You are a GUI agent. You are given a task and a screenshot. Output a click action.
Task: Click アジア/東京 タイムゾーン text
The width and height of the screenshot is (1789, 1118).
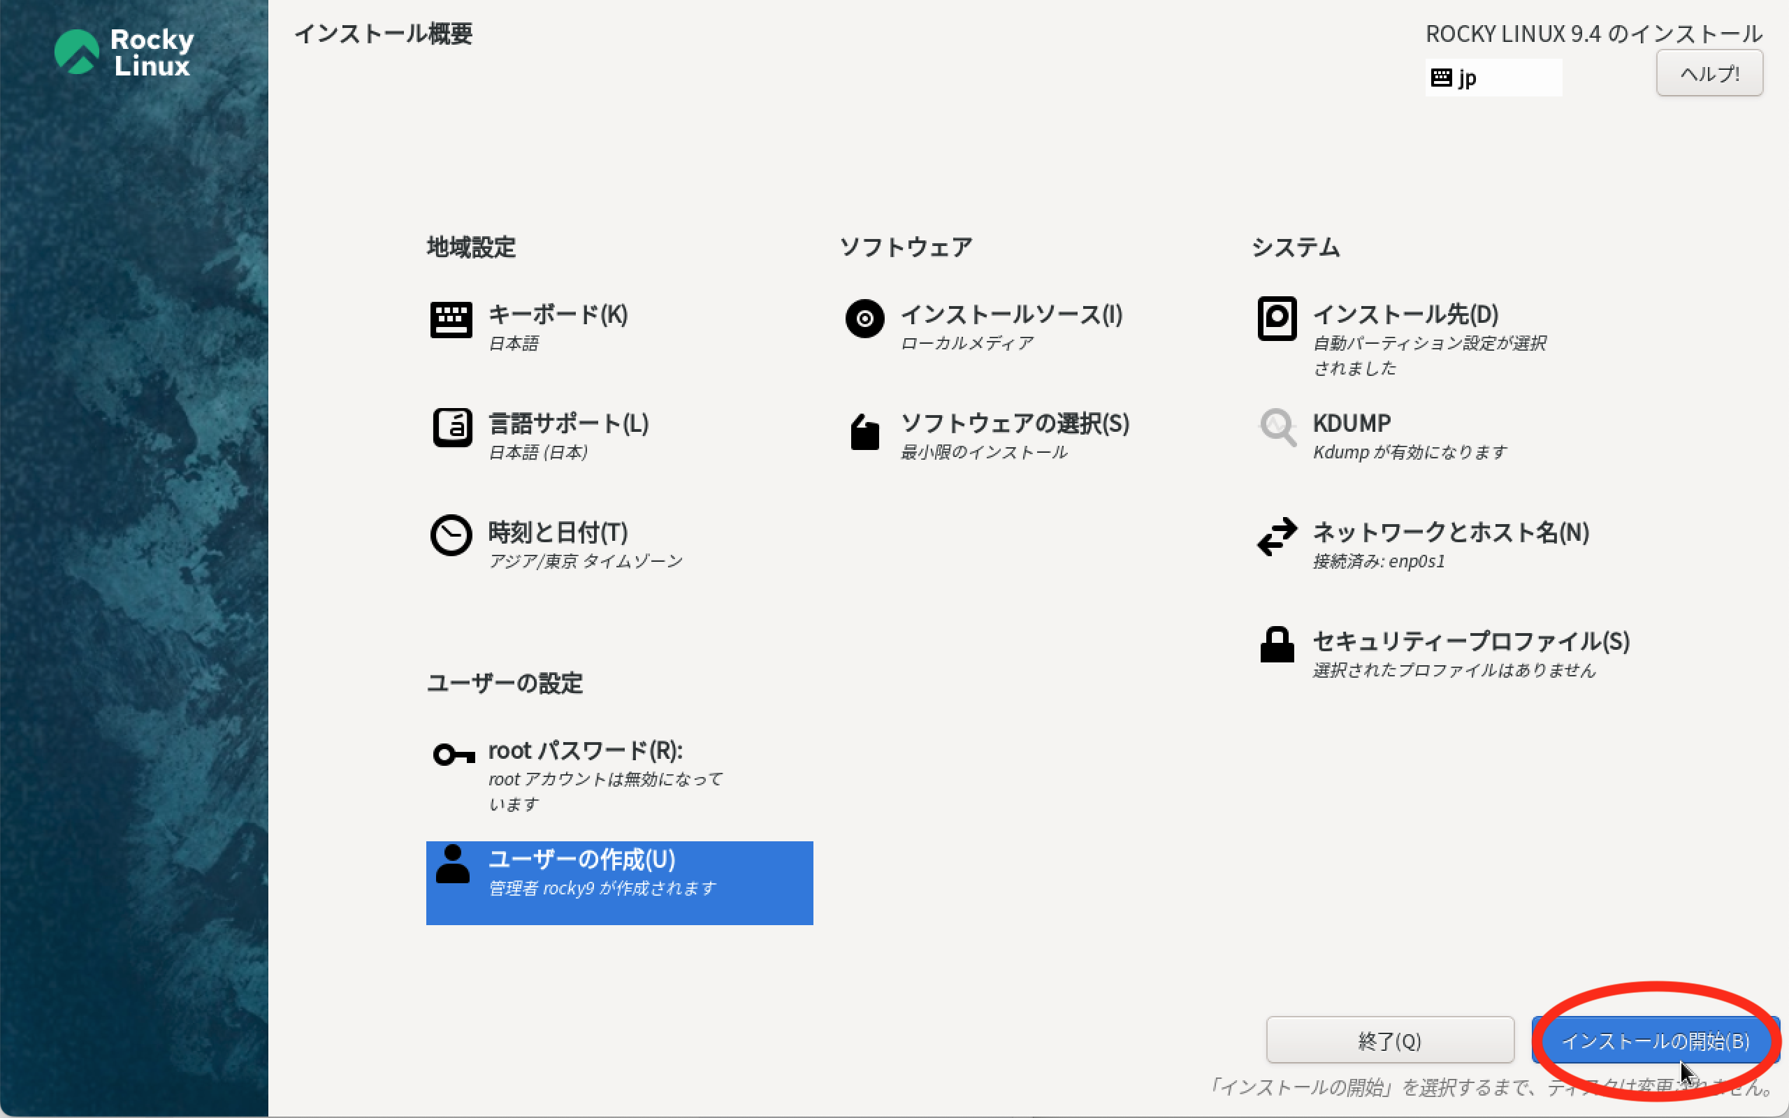tap(586, 561)
